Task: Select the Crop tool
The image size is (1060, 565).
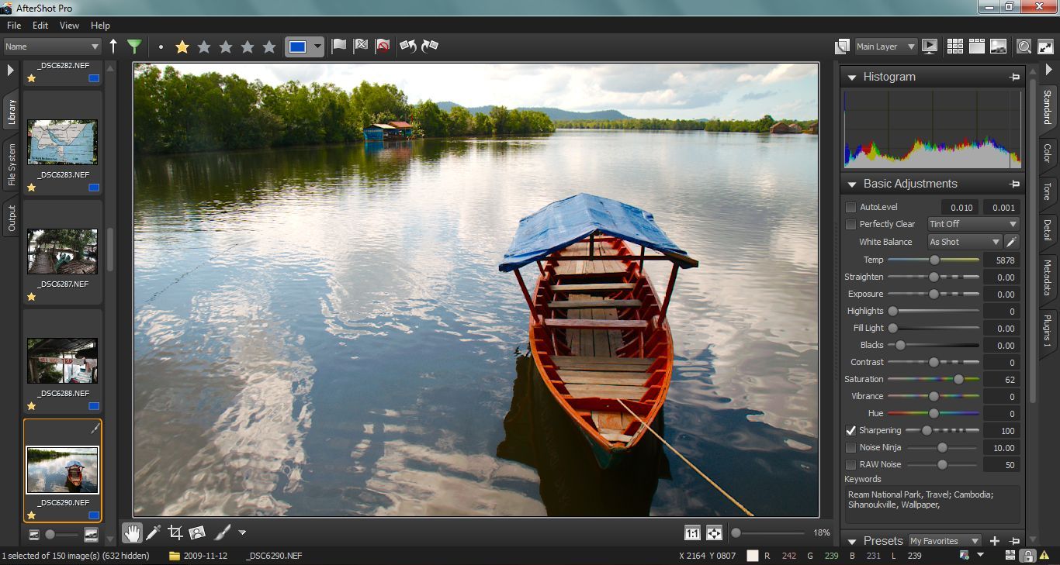Action: (175, 532)
